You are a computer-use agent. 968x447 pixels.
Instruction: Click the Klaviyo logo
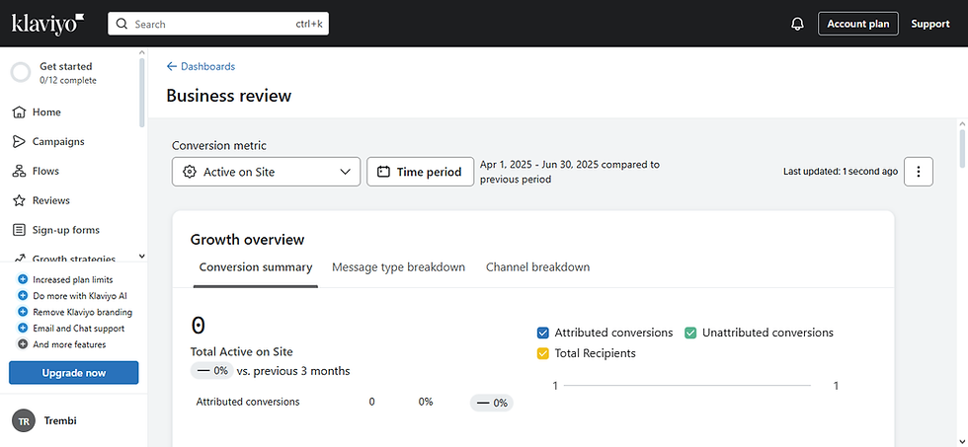point(48,24)
